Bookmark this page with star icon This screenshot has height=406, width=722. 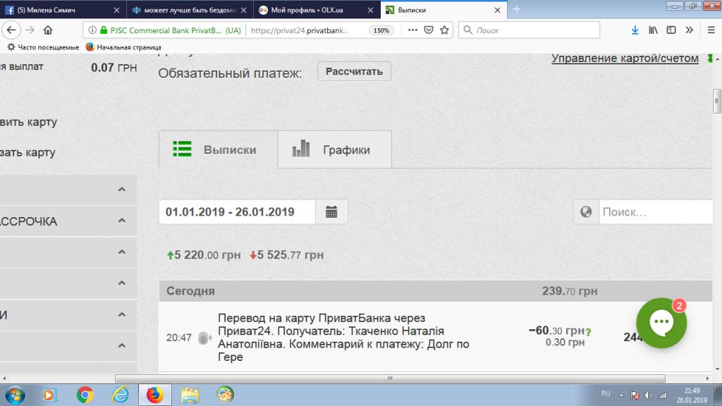coord(444,30)
